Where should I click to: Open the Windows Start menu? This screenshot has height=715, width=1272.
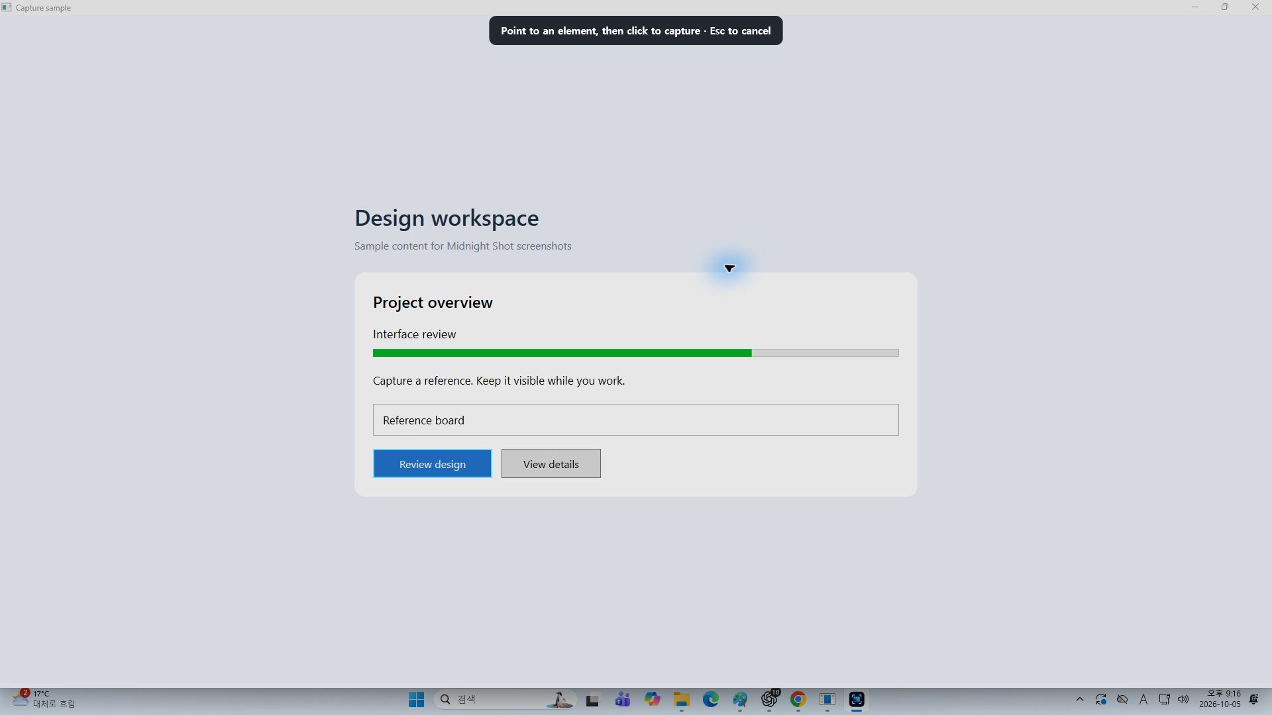pyautogui.click(x=416, y=699)
